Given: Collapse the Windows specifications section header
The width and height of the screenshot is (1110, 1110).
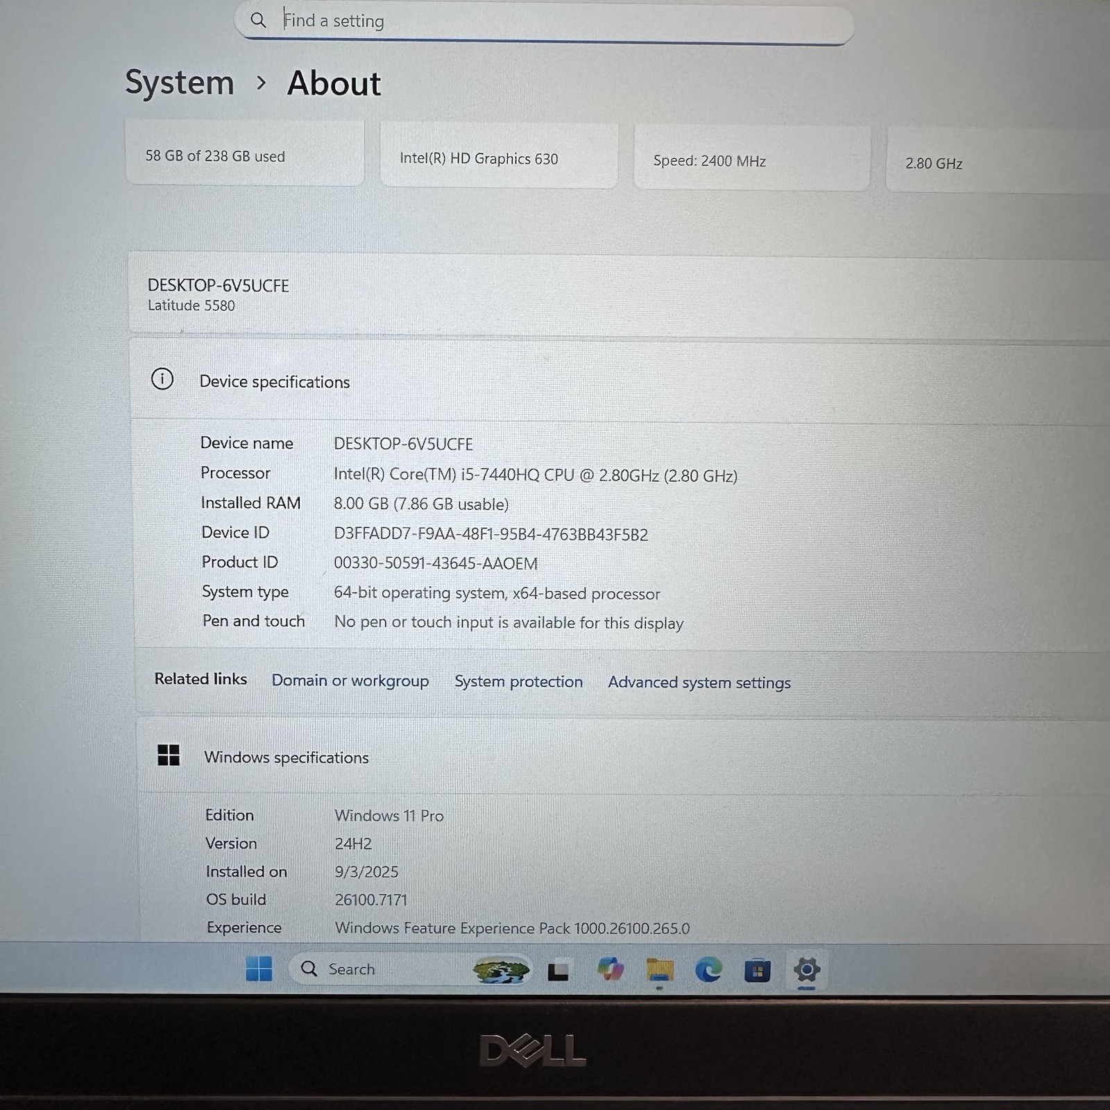Looking at the screenshot, I should [x=624, y=757].
